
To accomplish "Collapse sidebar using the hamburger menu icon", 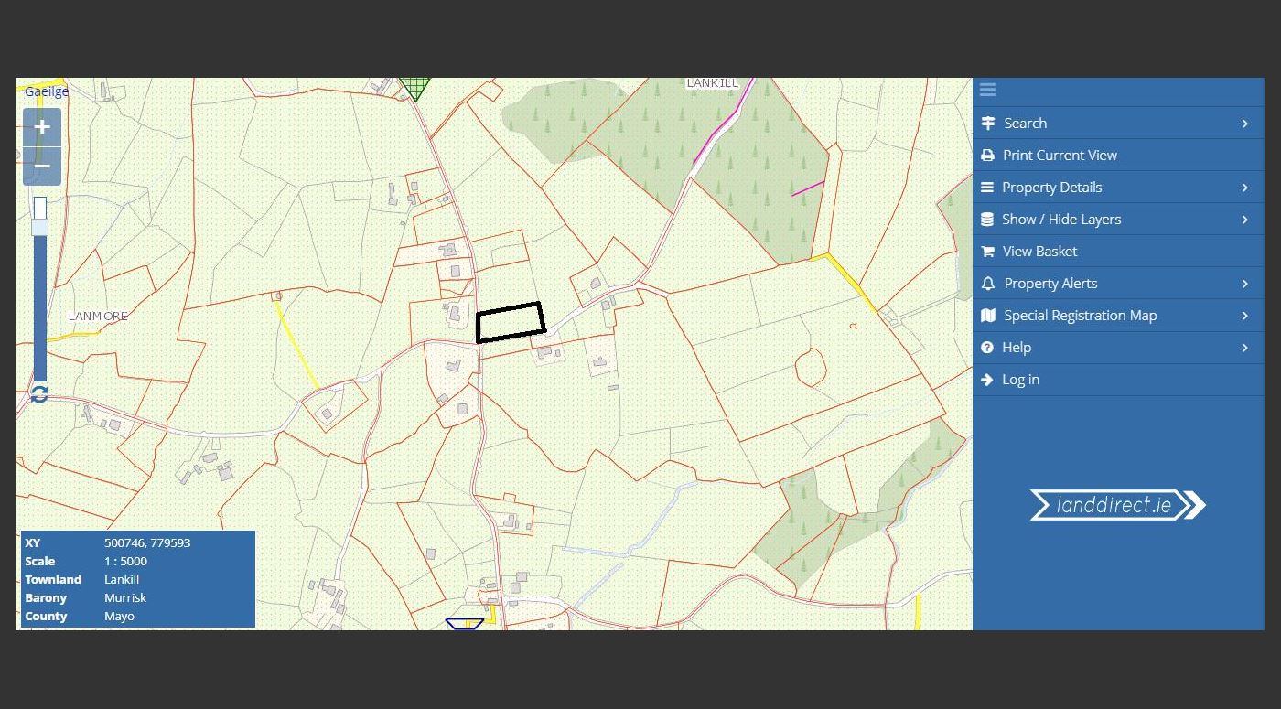I will coord(987,90).
